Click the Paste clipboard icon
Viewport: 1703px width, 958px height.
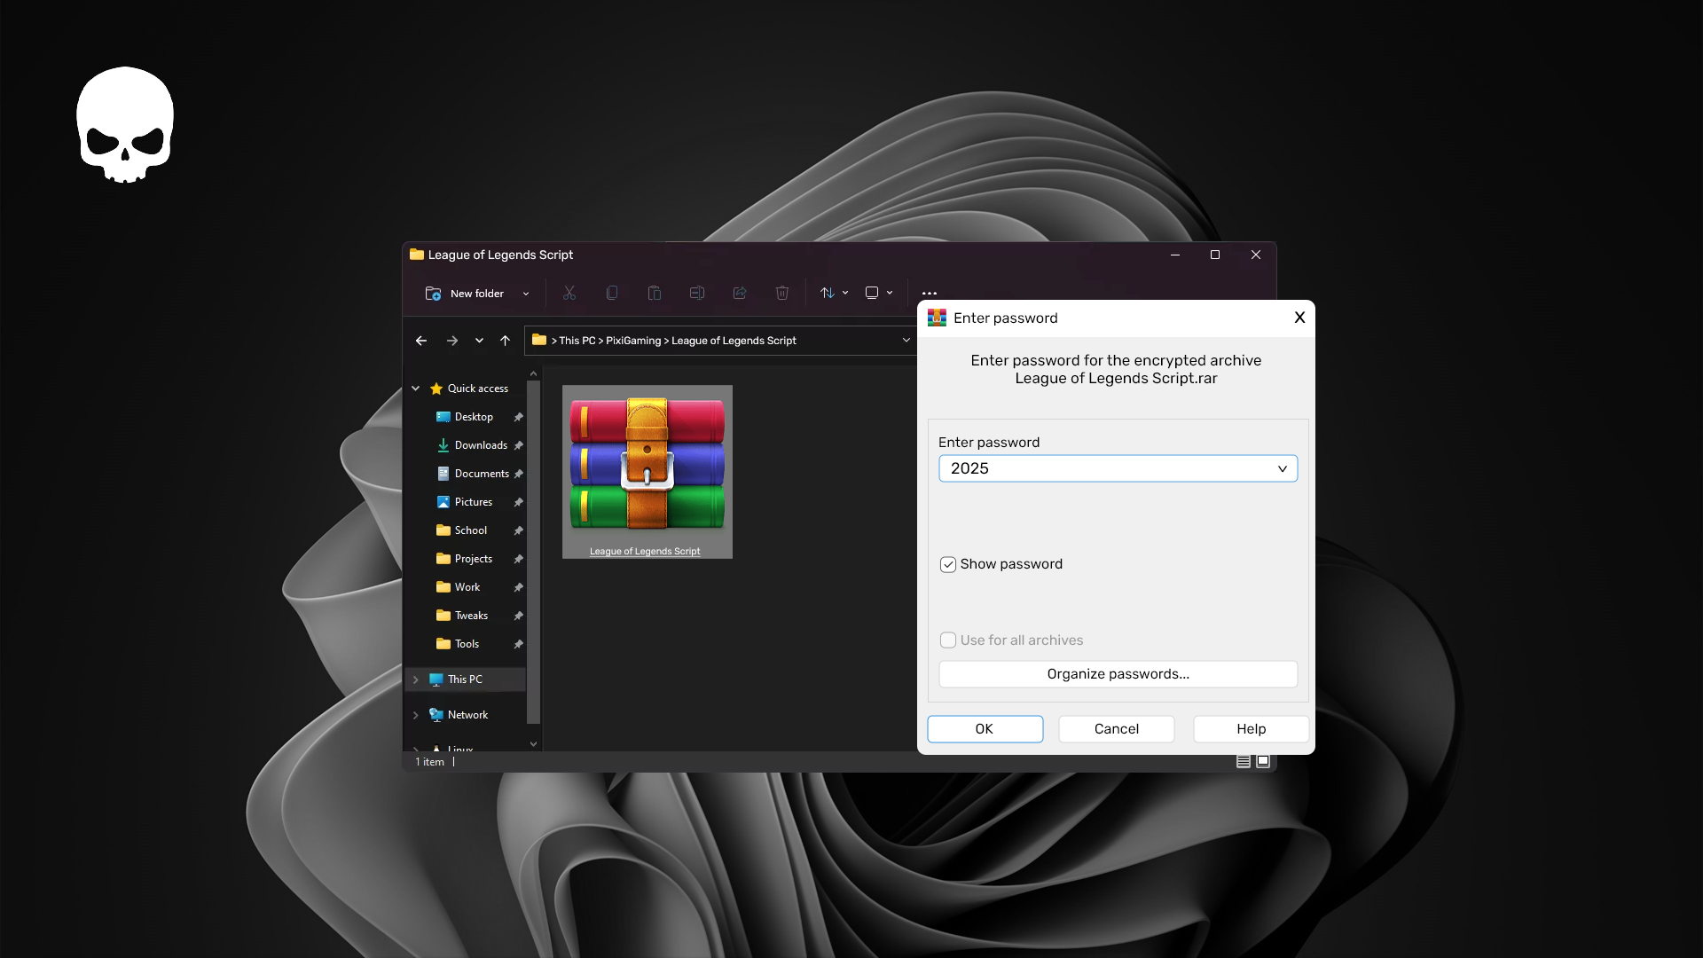(x=655, y=293)
